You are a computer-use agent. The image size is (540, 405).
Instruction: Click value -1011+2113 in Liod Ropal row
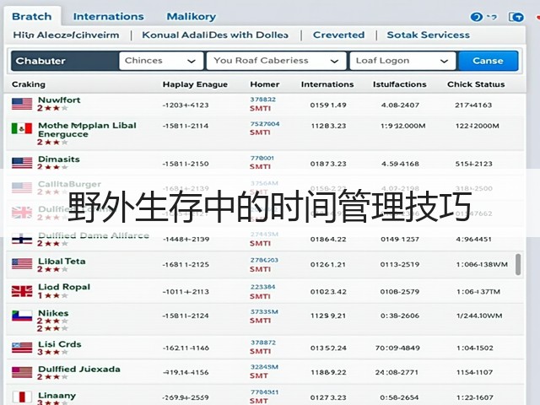pyautogui.click(x=186, y=292)
